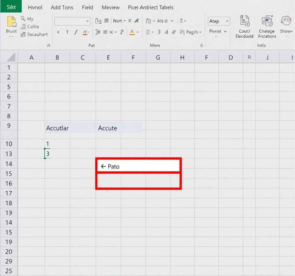Open the Atep dropdown
The height and width of the screenshot is (276, 295).
(x=219, y=21)
